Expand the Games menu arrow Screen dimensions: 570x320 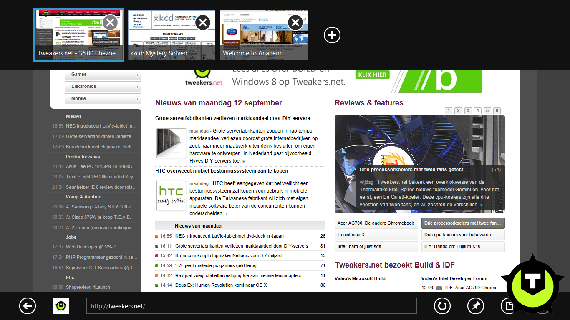[x=138, y=75]
